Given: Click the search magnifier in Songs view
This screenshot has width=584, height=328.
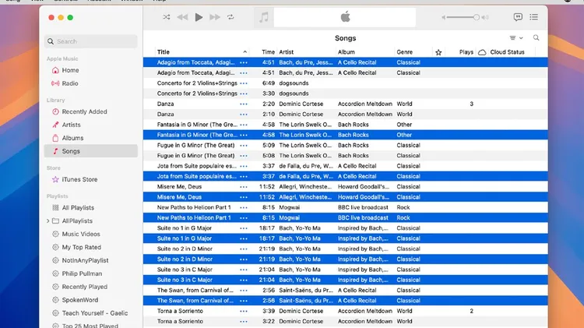Looking at the screenshot, I should 536,37.
